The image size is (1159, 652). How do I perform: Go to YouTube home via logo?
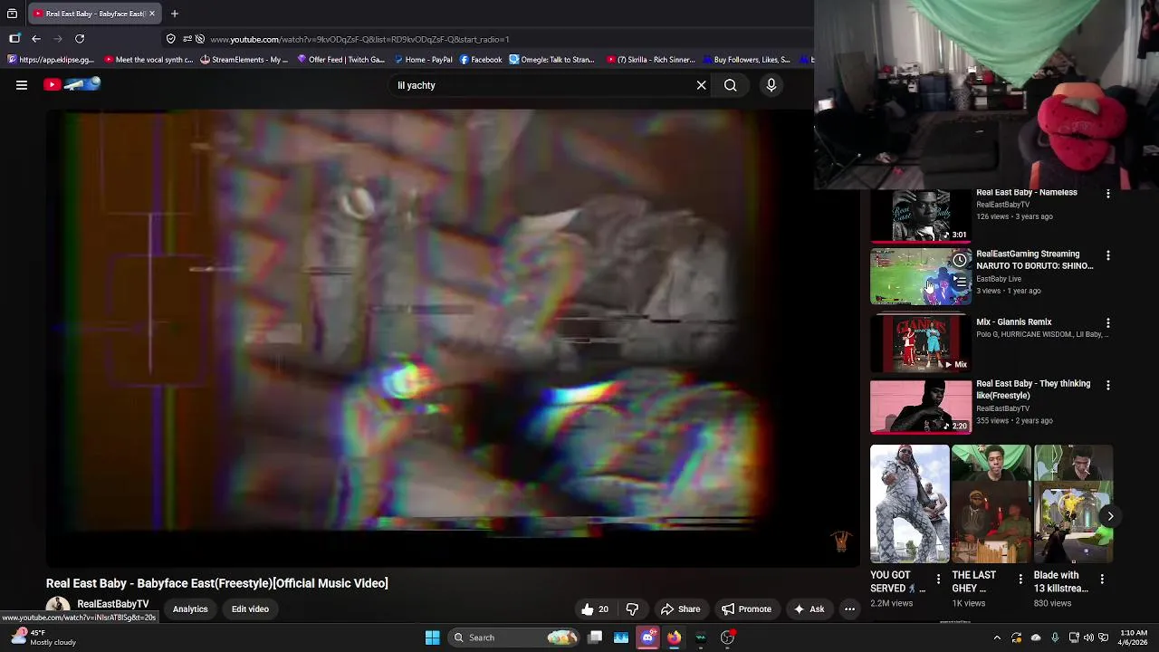tap(72, 84)
